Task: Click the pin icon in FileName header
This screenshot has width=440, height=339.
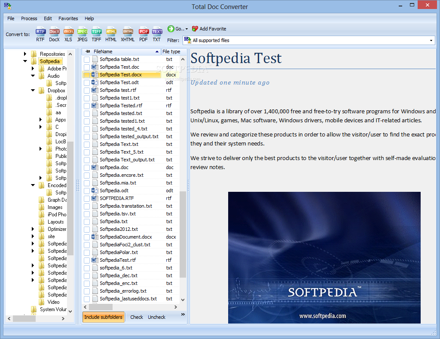Action: (88, 51)
